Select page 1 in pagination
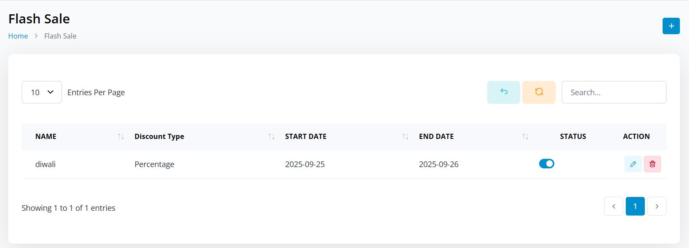Screen dimensions: 689x248 635,206
